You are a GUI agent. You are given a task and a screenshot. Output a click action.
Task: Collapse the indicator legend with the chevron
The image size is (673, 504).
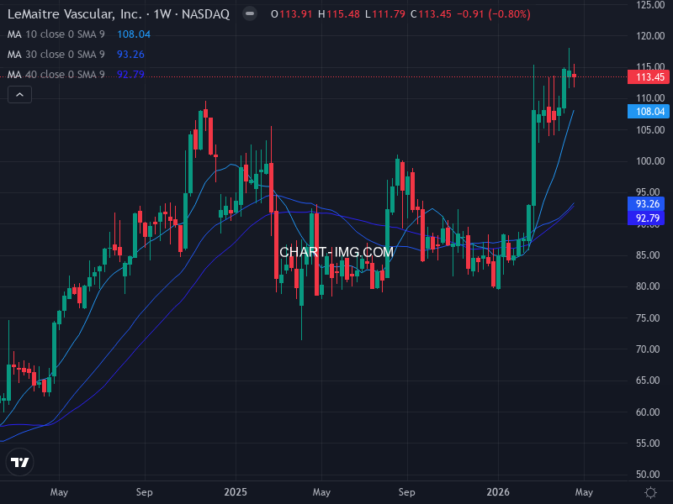18,94
